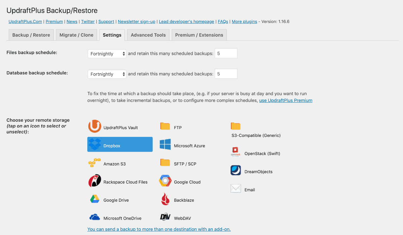Pick the DreamObjects storage icon

(259, 171)
